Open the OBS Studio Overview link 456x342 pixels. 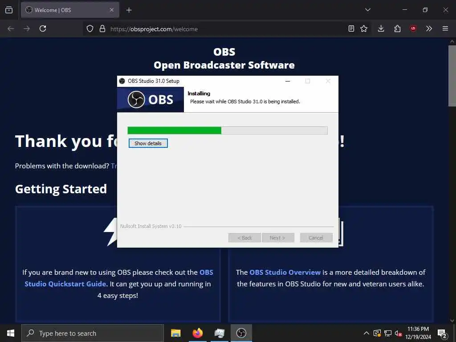(285, 273)
